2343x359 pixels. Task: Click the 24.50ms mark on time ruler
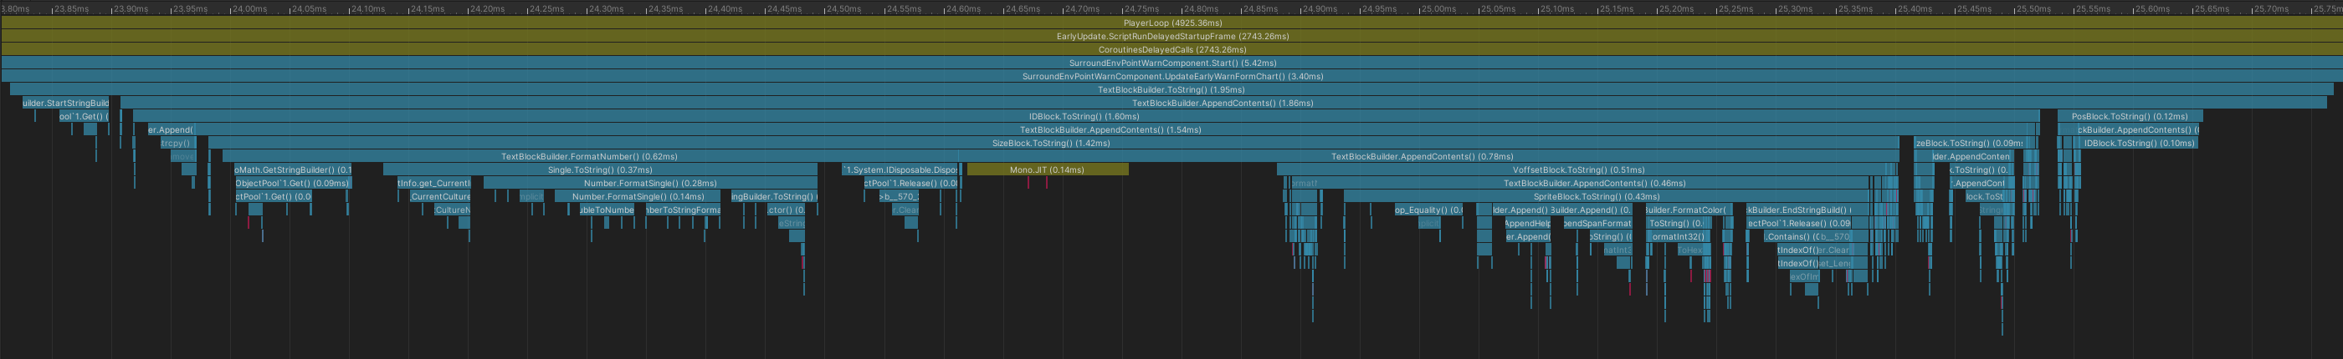843,8
